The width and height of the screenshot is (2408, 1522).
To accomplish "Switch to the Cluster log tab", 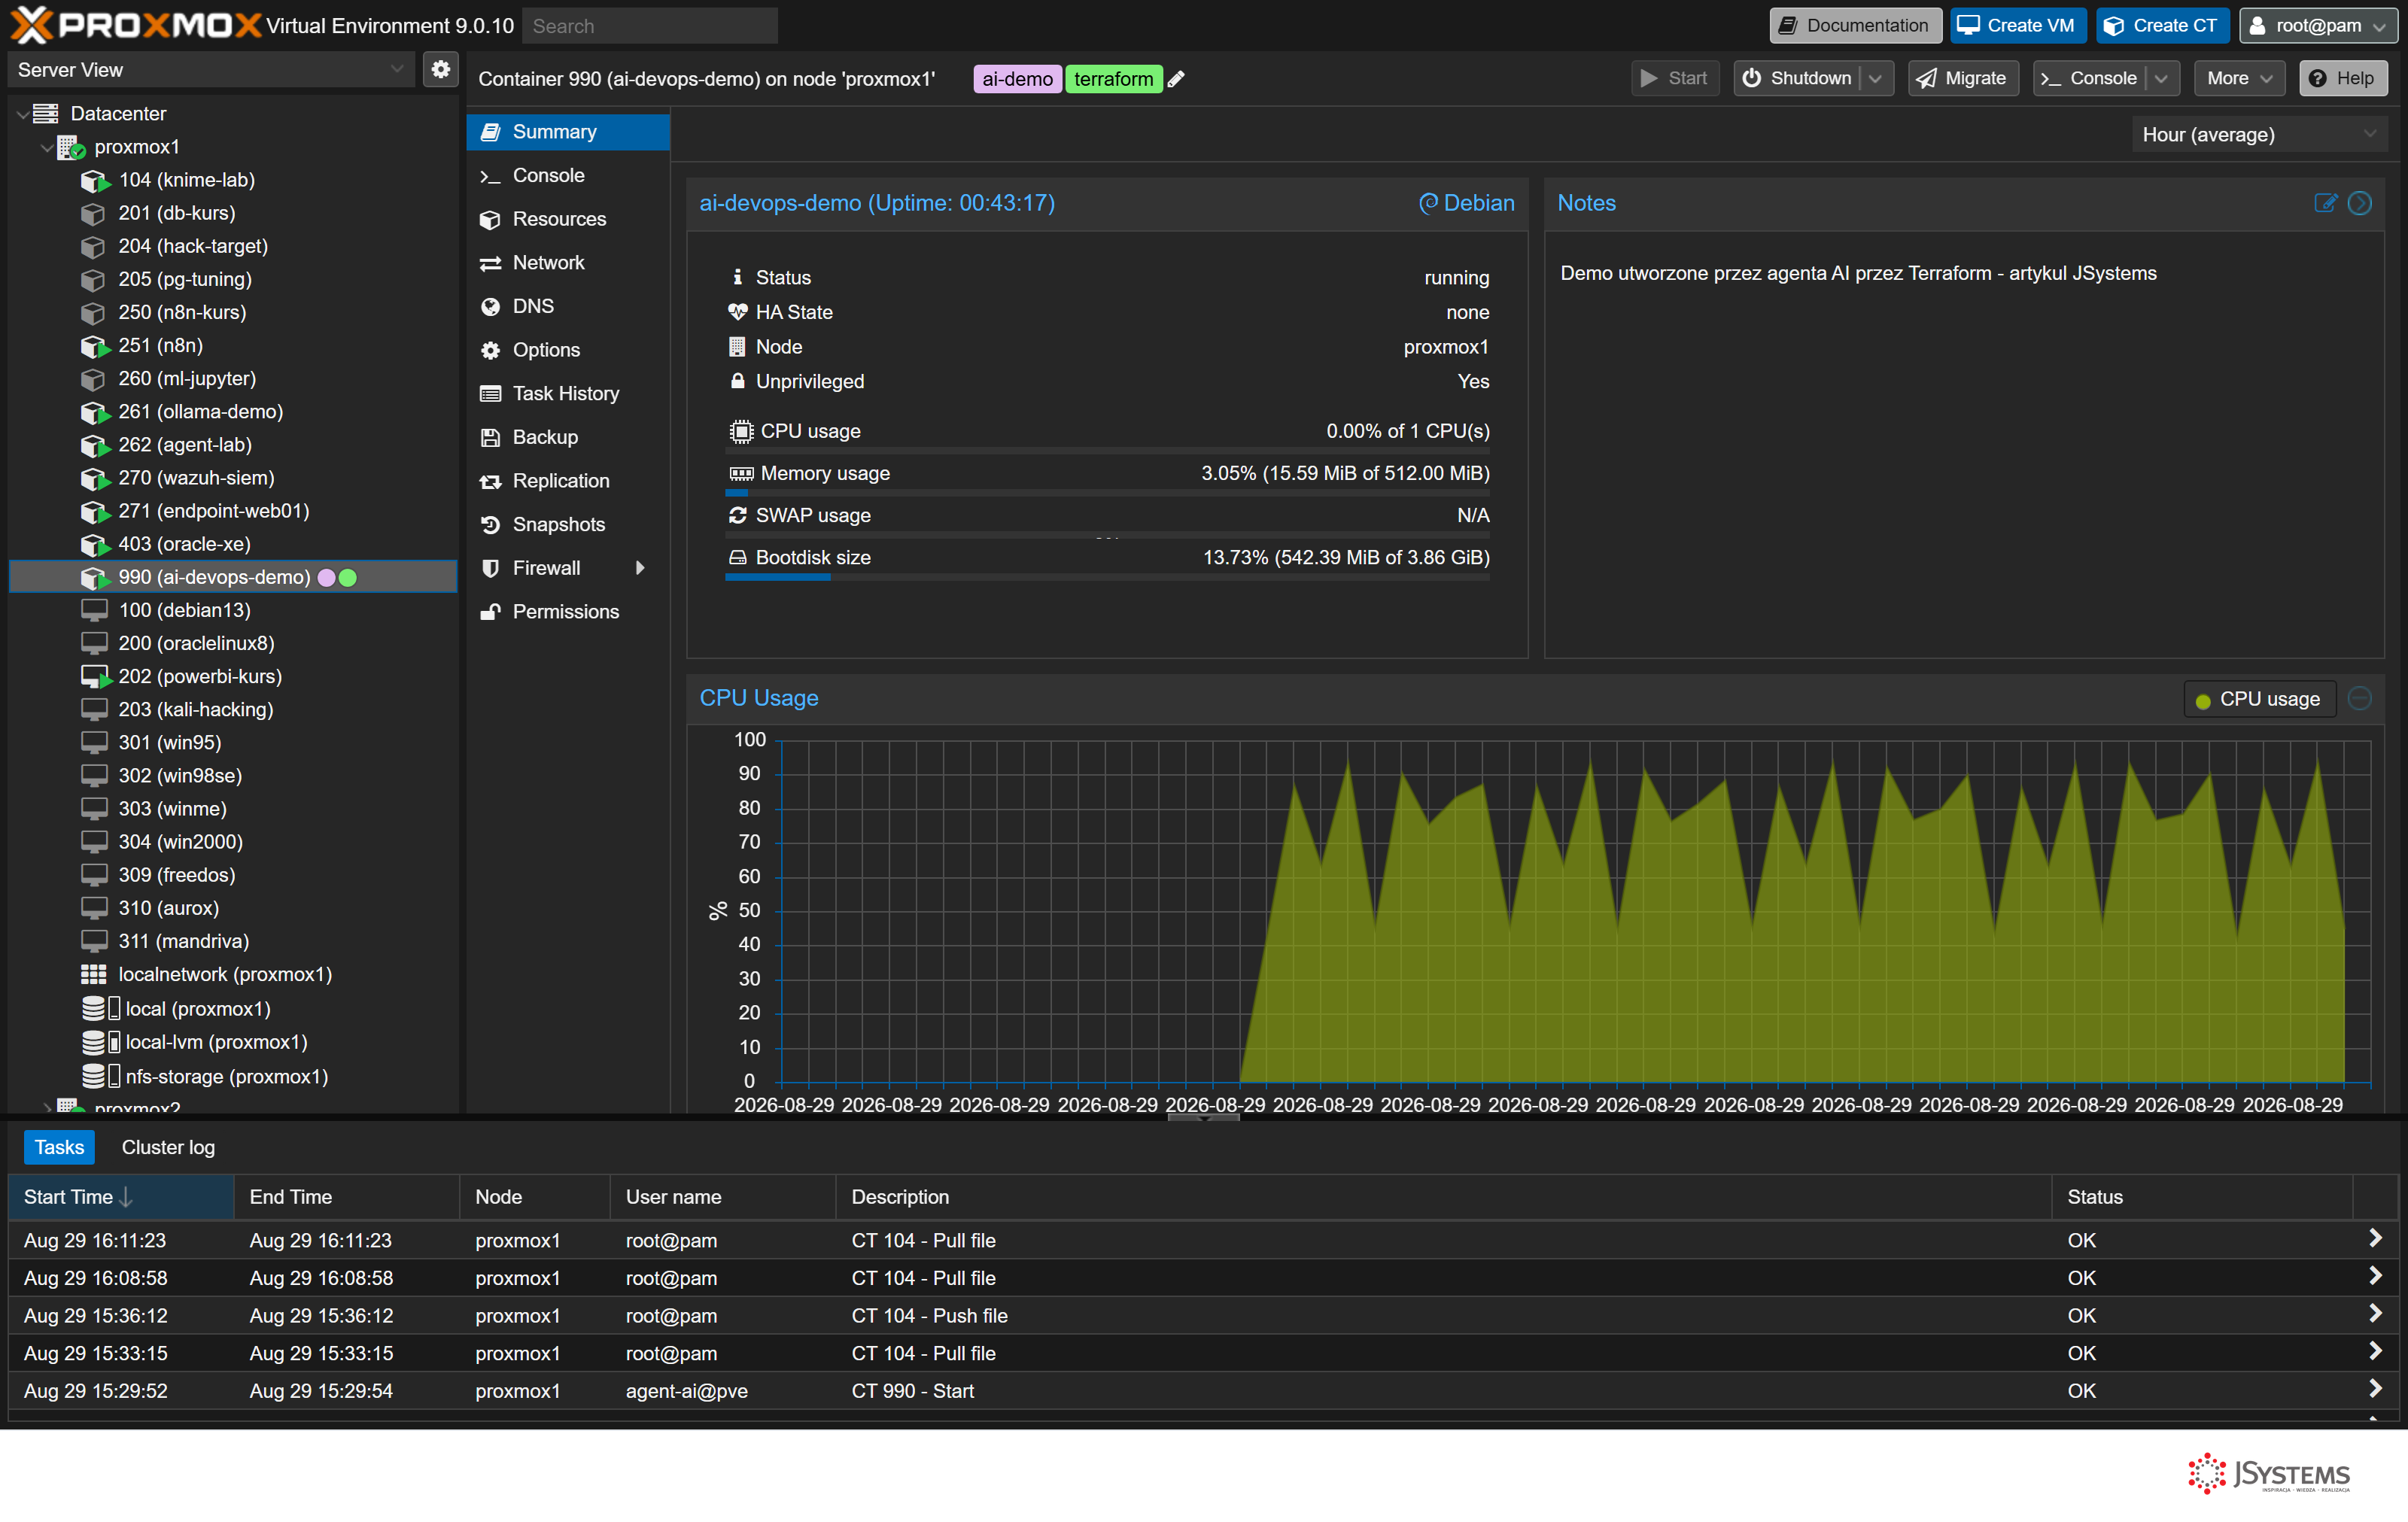I will (168, 1148).
